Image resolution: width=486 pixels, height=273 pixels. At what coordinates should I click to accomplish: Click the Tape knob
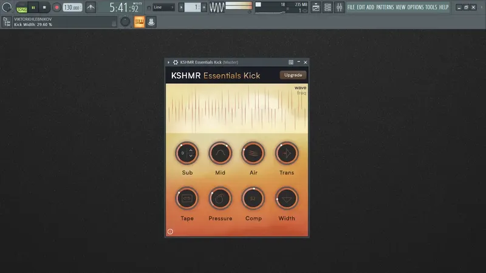[x=187, y=198]
